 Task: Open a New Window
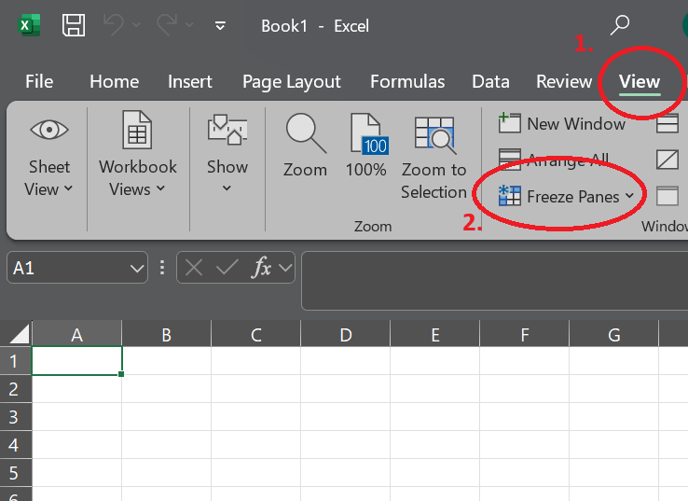[x=561, y=124]
